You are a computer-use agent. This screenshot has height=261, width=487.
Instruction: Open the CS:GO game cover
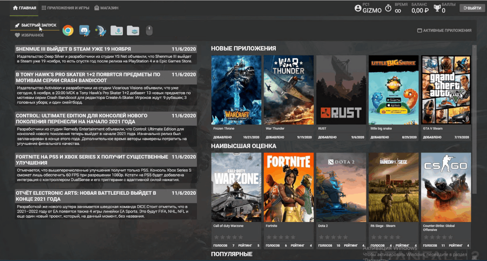coord(446,187)
